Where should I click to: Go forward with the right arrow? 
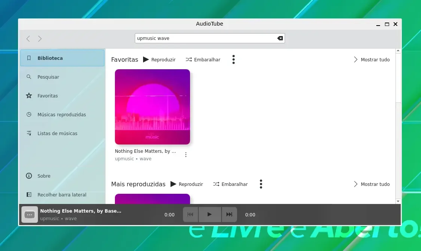click(40, 39)
